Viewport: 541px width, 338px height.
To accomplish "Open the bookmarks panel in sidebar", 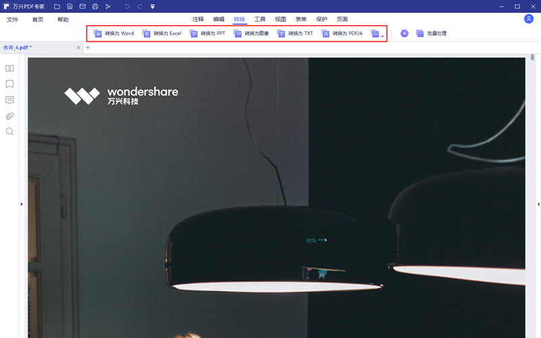I will pos(9,84).
